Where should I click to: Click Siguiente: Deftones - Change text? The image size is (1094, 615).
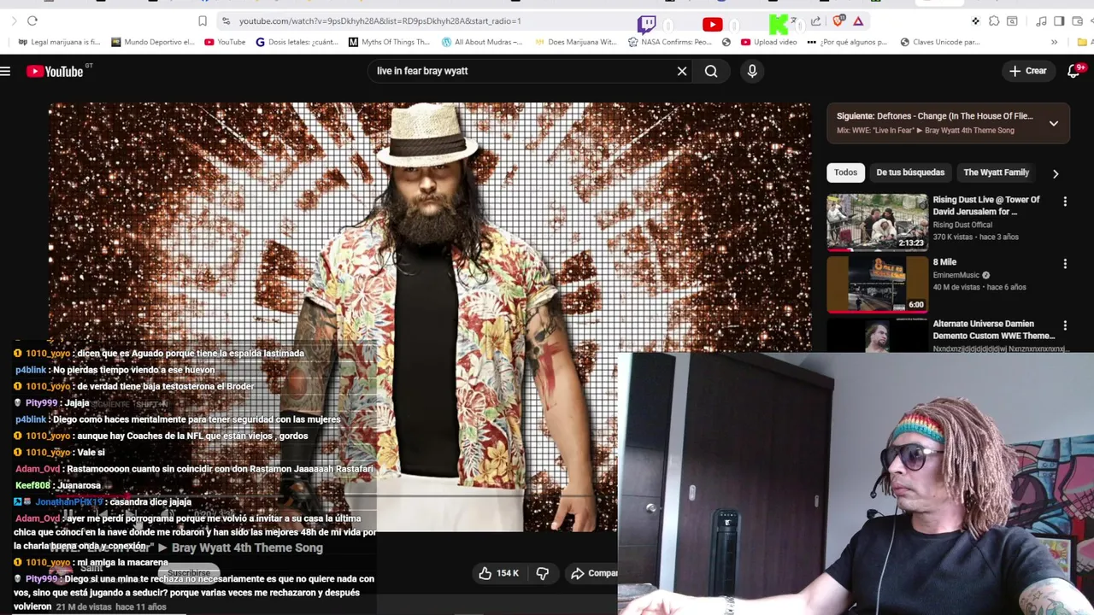[934, 116]
